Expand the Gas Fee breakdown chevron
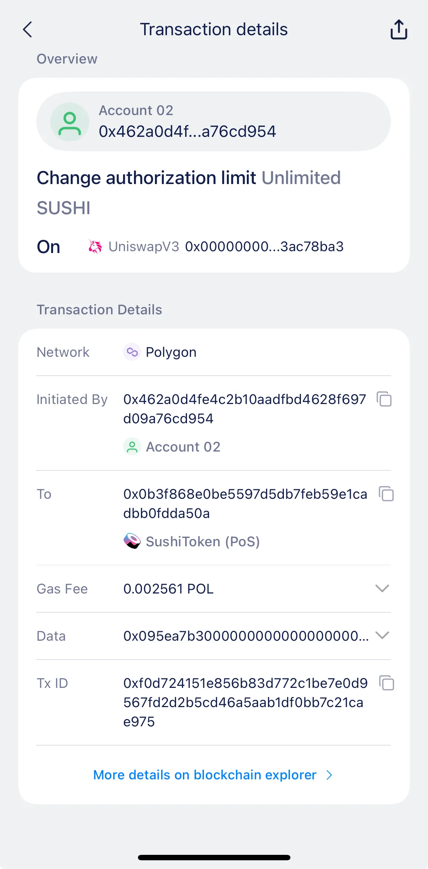428x869 pixels. 382,589
